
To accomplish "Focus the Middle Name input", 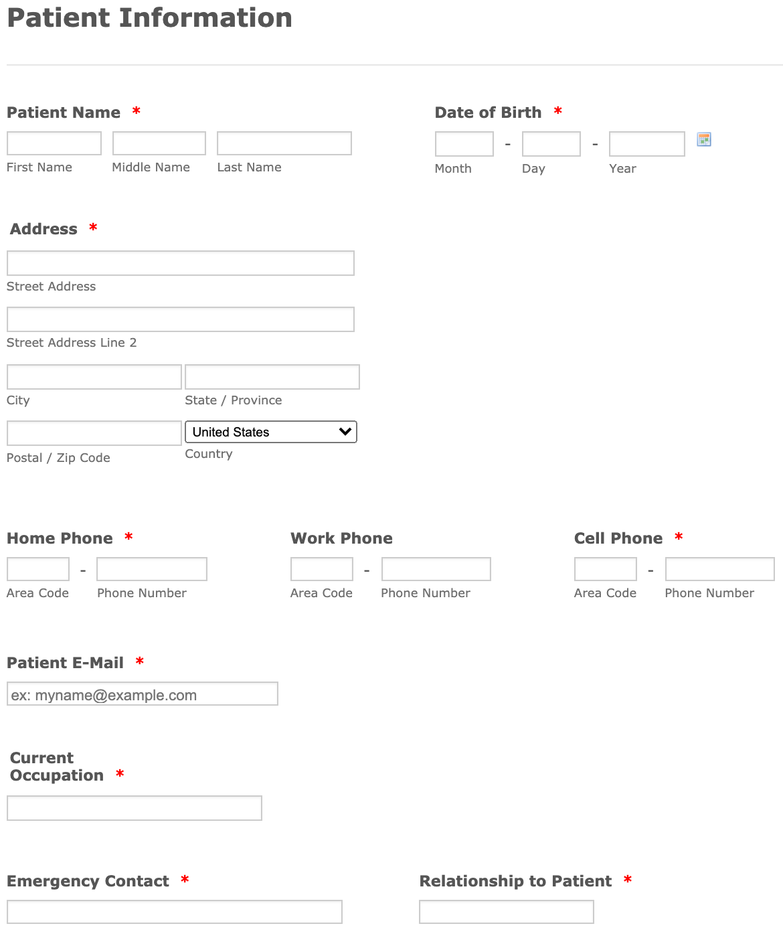I will pyautogui.click(x=159, y=143).
